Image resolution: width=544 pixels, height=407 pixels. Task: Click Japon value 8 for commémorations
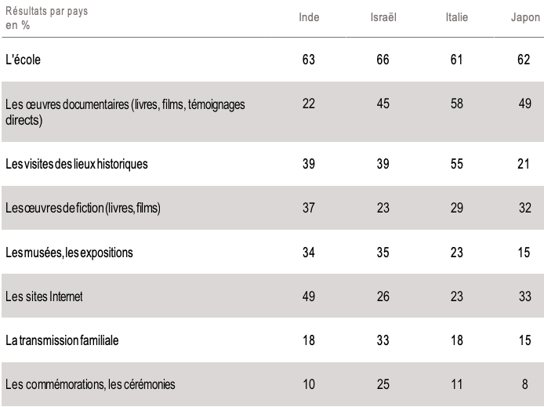tap(525, 383)
